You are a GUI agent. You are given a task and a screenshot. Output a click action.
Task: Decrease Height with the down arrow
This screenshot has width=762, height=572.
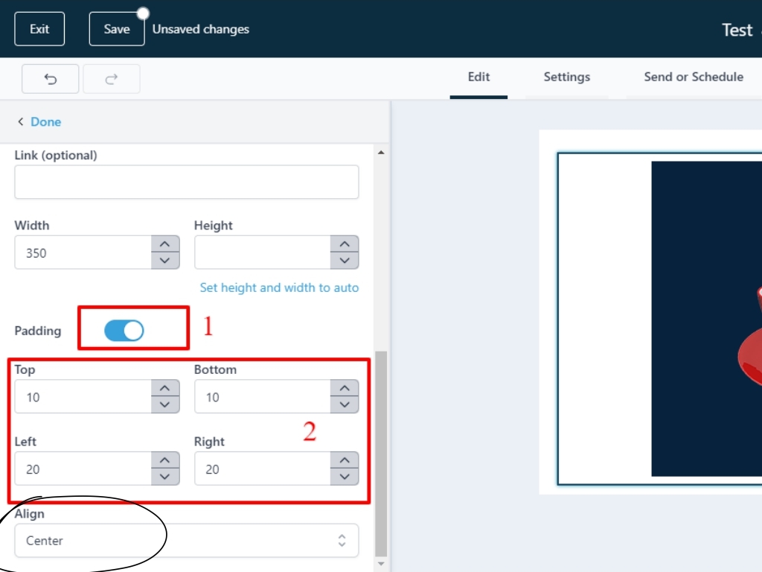tap(345, 261)
